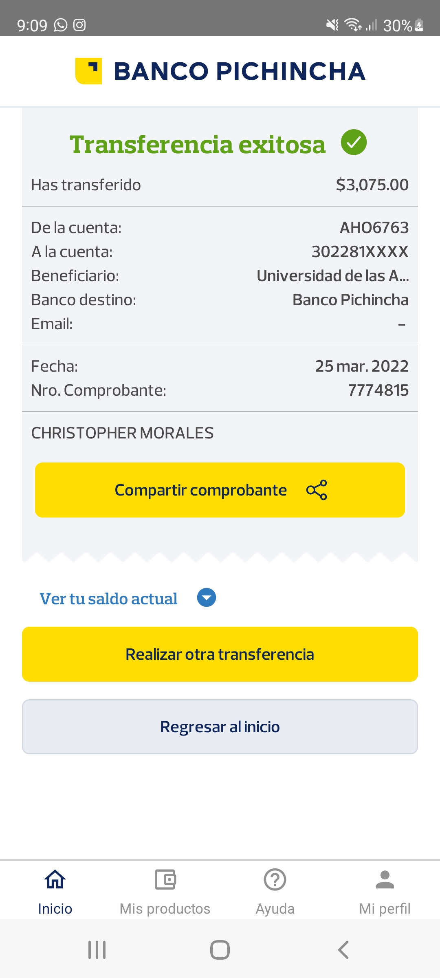Tap the WhatsApp status bar icon

point(61,25)
